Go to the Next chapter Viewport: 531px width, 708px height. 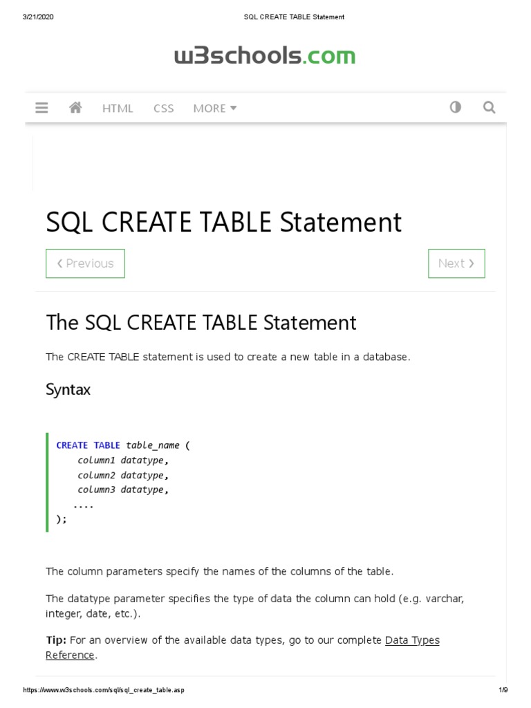[x=456, y=263]
